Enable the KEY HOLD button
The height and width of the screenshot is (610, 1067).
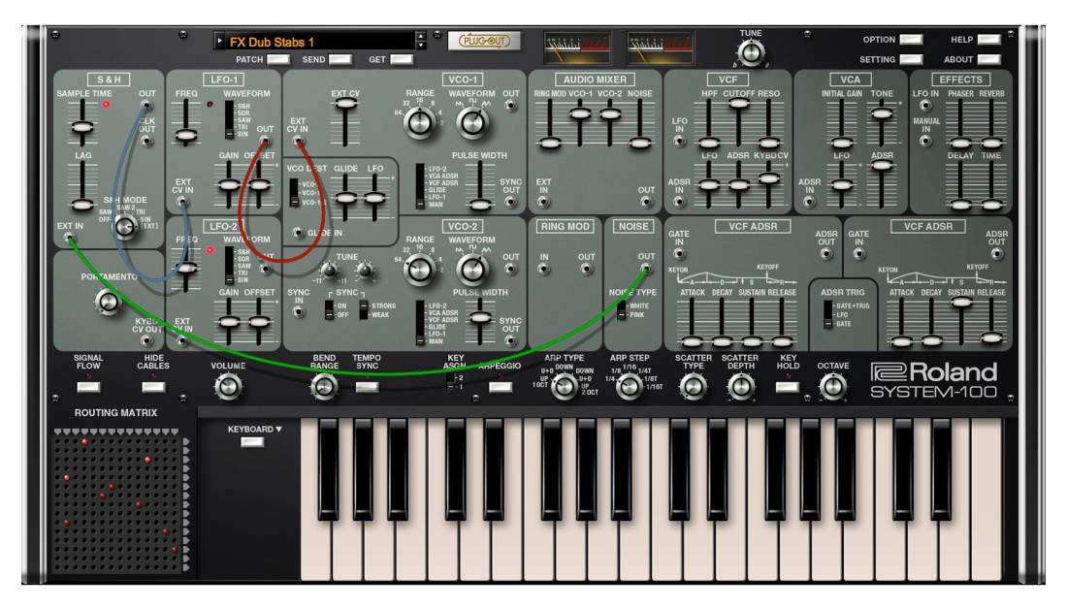click(788, 387)
